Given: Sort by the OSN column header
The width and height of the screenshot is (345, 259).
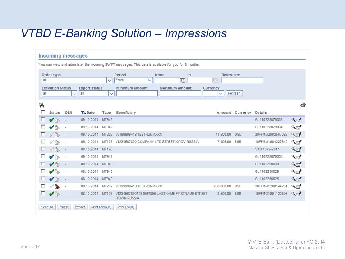Looking at the screenshot, I should (x=68, y=113).
